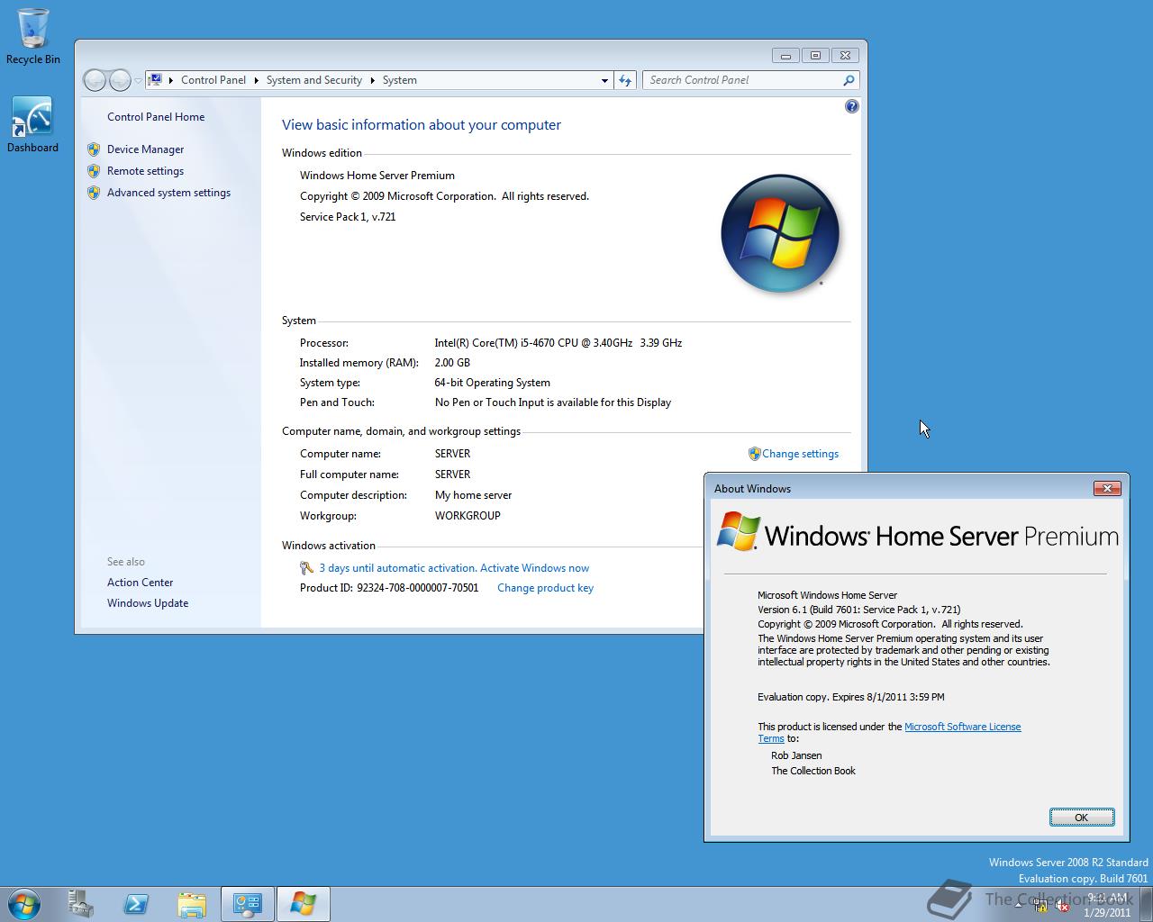Click the large Windows logo in System
Image resolution: width=1153 pixels, height=922 pixels.
point(780,233)
